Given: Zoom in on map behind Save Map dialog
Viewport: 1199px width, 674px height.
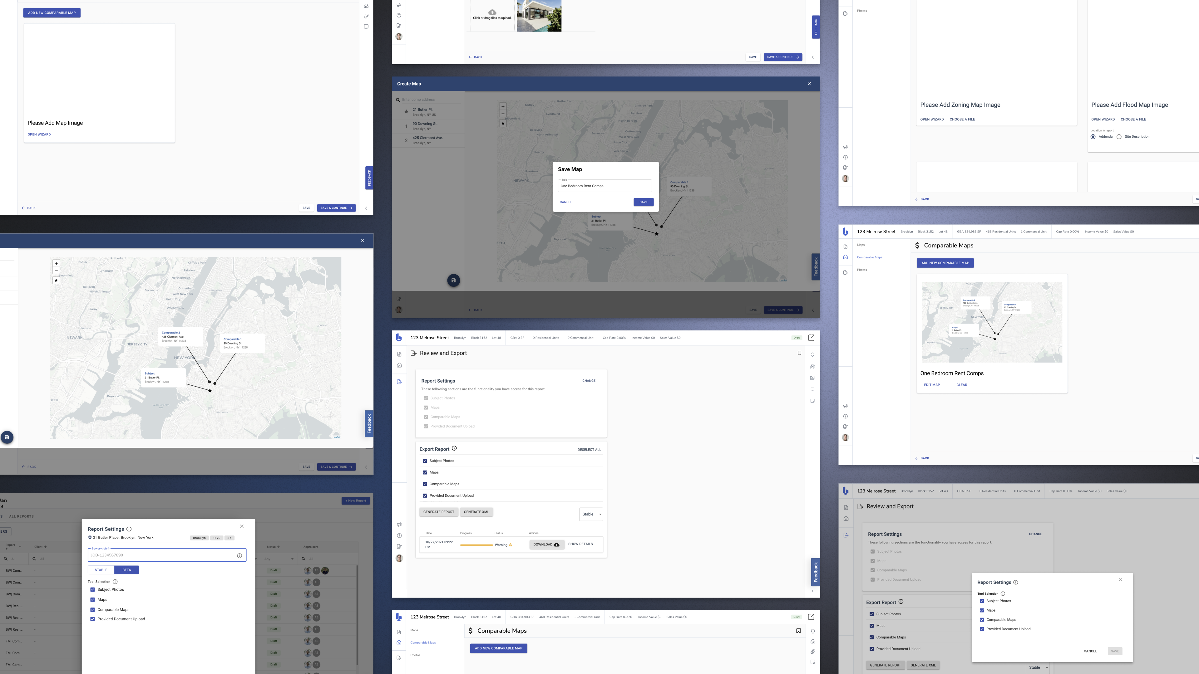Looking at the screenshot, I should [x=503, y=106].
